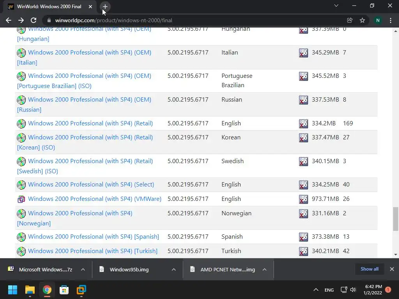Click the download count 169

[x=348, y=123]
